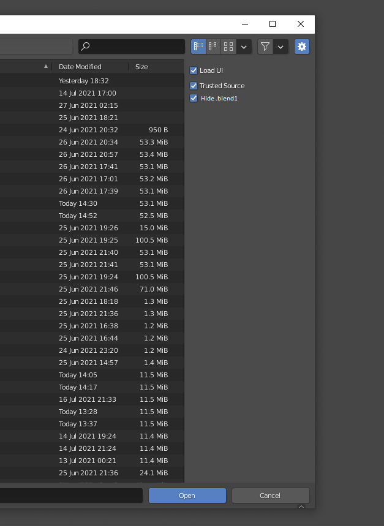
Task: Toggle the file filter funnel icon
Action: (265, 47)
